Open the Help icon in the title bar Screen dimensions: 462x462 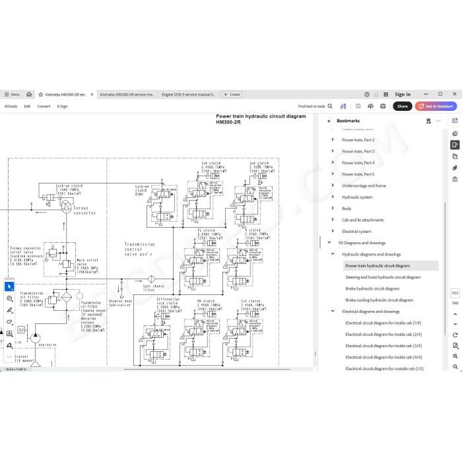(x=367, y=94)
